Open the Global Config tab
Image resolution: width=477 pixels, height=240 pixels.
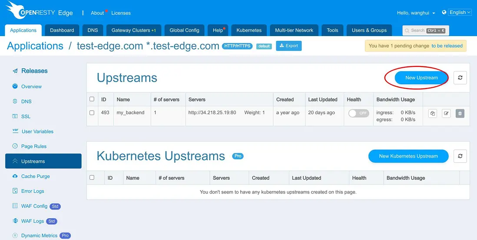[184, 30]
